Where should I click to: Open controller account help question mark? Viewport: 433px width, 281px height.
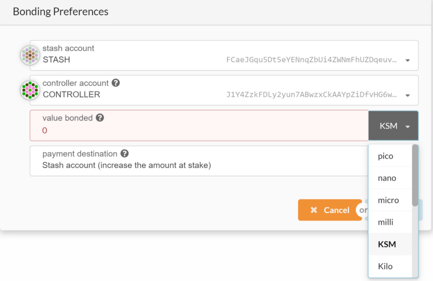pyautogui.click(x=116, y=83)
